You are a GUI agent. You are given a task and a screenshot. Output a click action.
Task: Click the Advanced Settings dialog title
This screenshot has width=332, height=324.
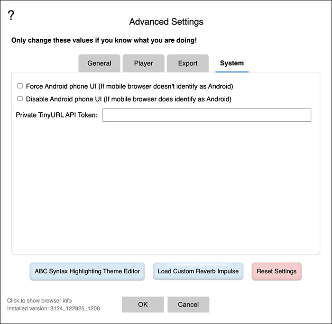pyautogui.click(x=166, y=22)
